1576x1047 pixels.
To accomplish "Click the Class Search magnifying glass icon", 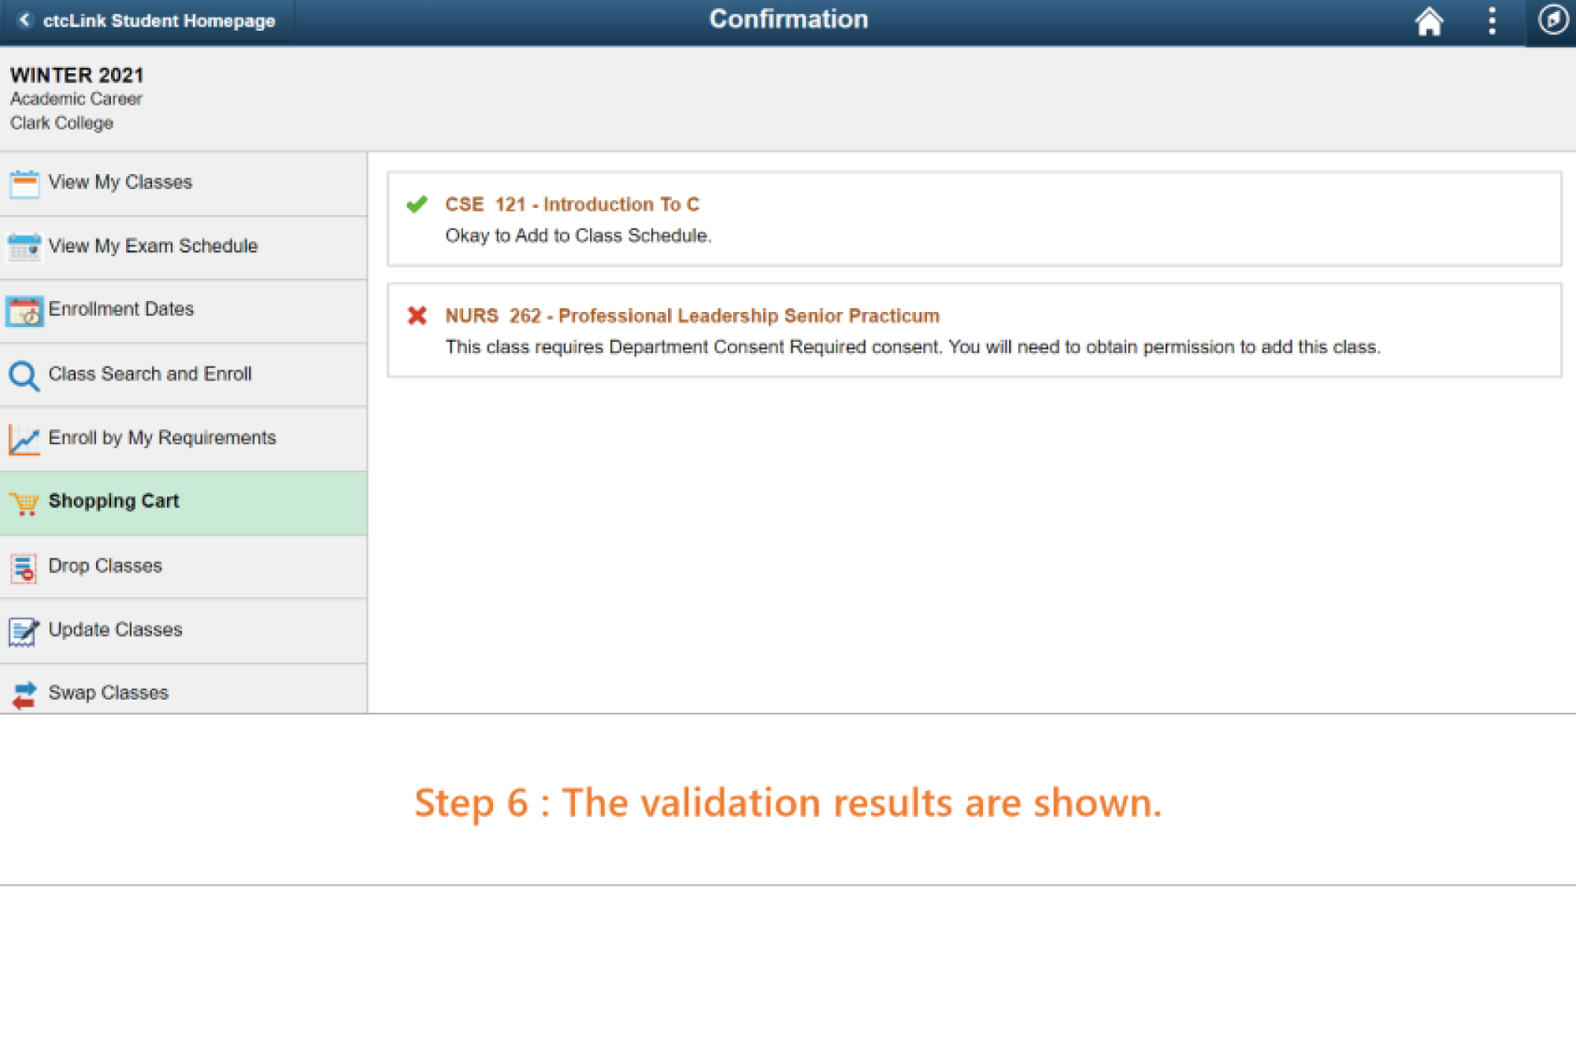I will click(24, 376).
